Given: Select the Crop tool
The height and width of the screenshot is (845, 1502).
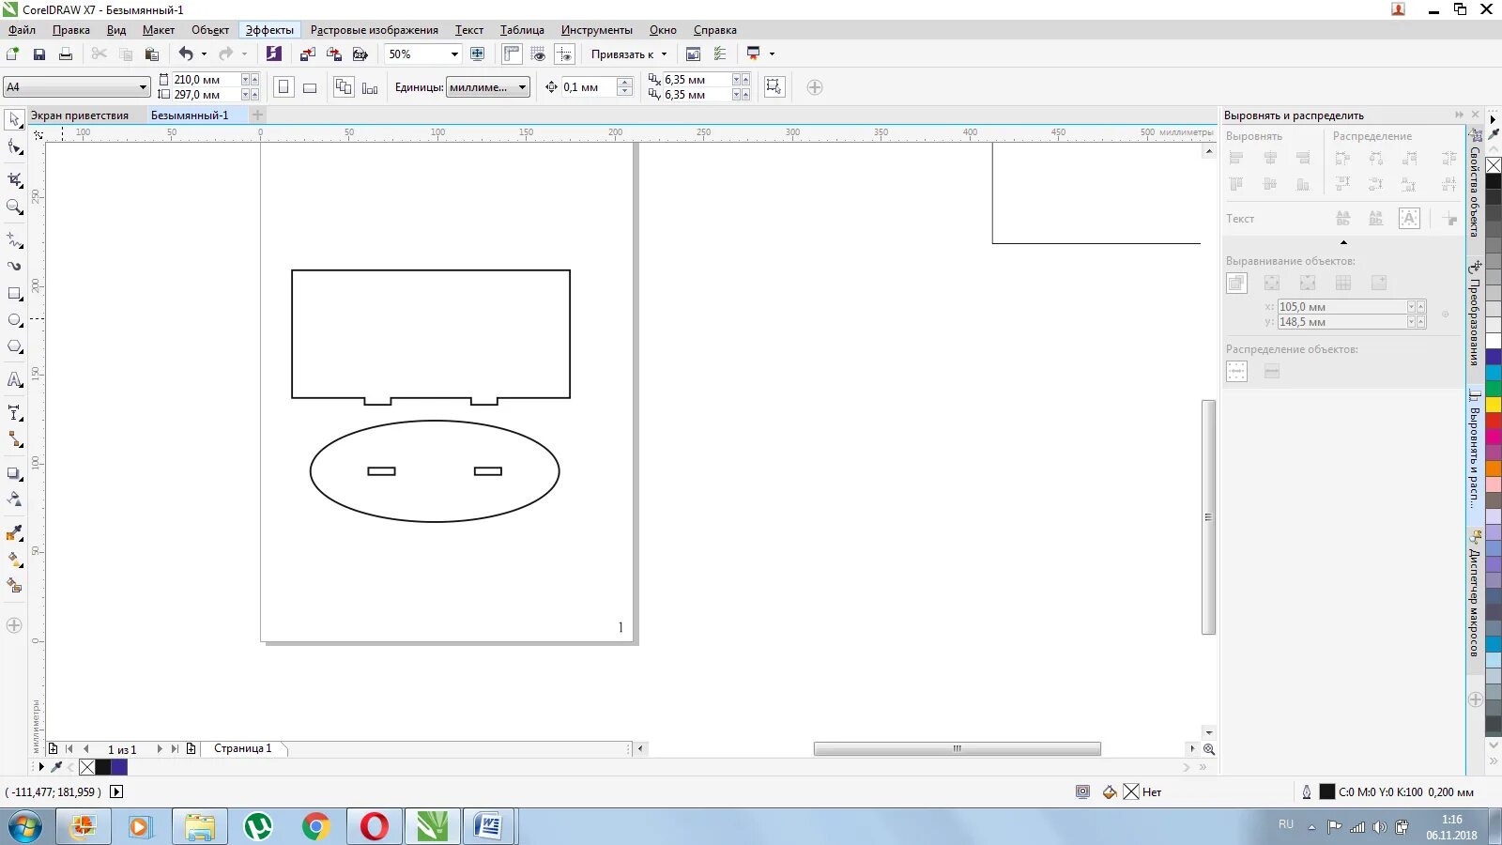Looking at the screenshot, I should [14, 178].
